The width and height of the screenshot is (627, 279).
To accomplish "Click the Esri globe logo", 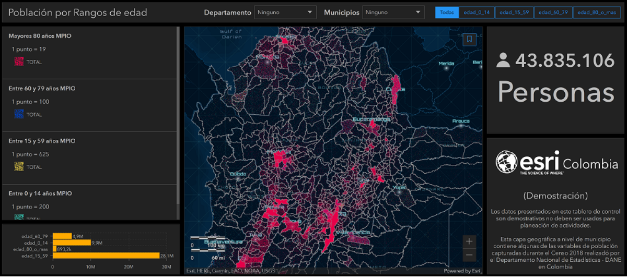I will point(506,162).
